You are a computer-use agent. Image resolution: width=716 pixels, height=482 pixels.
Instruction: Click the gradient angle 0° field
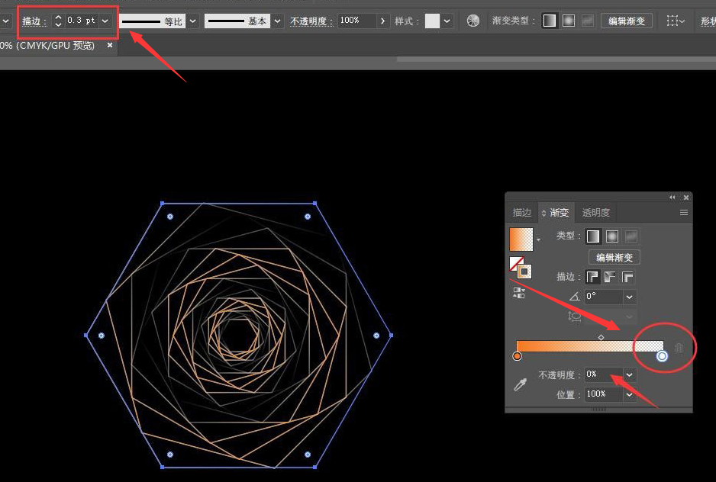(x=604, y=297)
